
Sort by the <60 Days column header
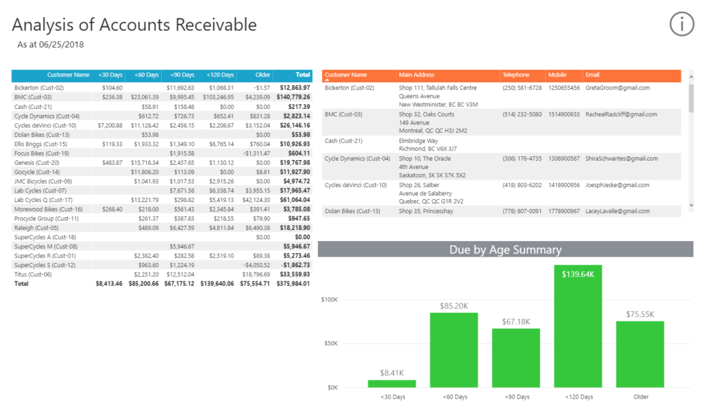(x=147, y=75)
